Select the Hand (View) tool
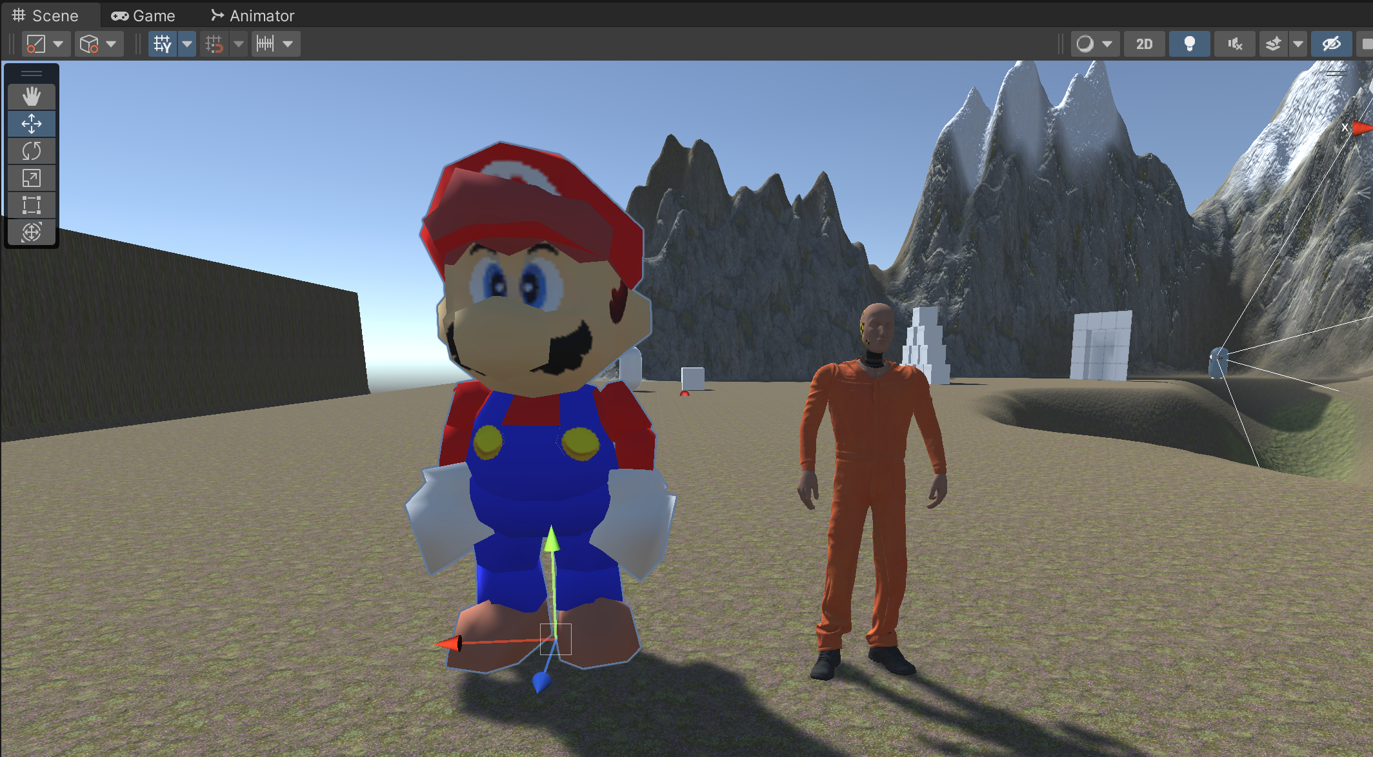This screenshot has height=757, width=1373. pyautogui.click(x=31, y=97)
